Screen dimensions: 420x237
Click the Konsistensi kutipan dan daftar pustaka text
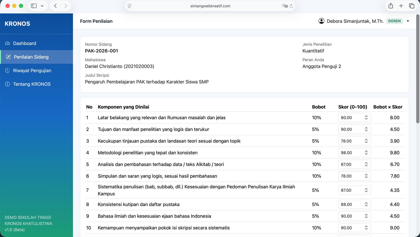[x=139, y=204]
